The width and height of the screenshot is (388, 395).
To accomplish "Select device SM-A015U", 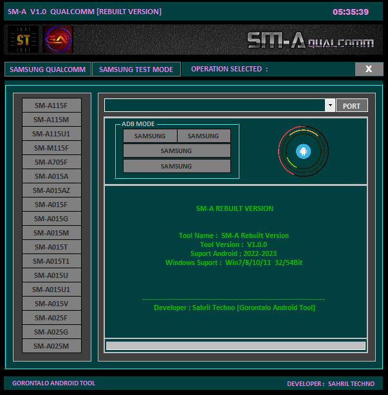I will (51, 275).
